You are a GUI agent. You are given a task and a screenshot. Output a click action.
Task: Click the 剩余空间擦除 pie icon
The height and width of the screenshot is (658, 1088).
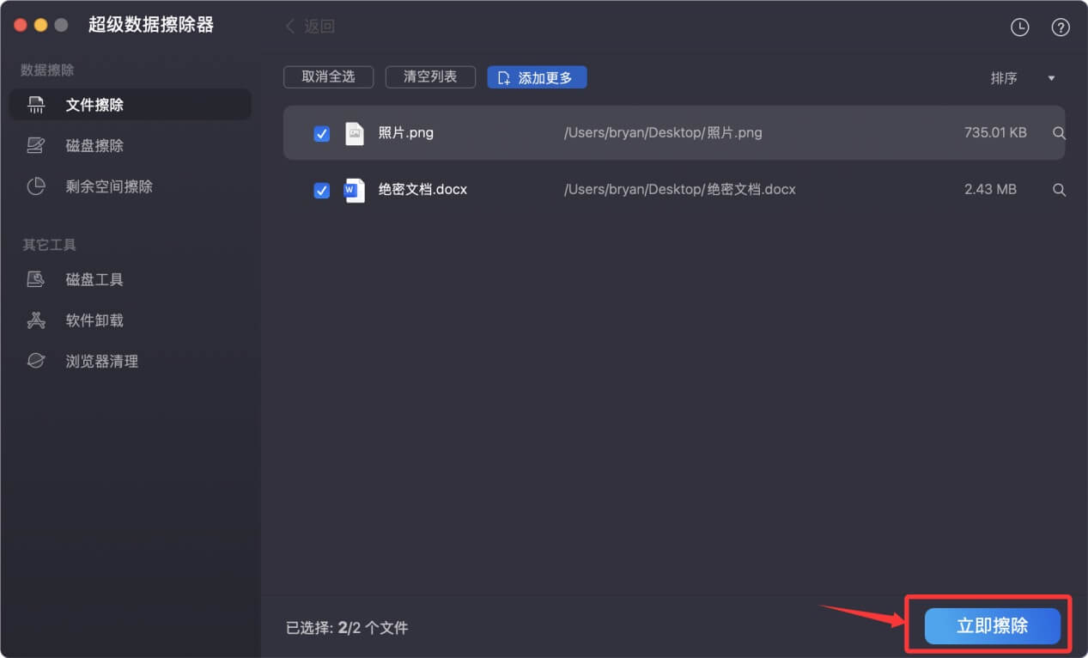[35, 186]
